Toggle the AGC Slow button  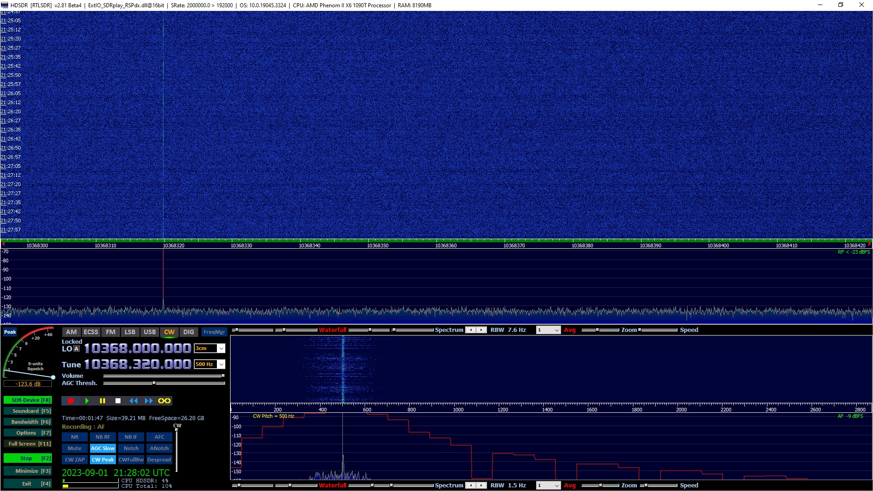pos(103,448)
